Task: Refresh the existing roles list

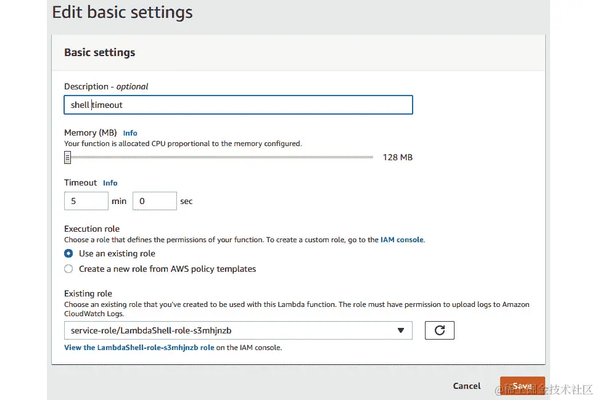Action: click(439, 330)
